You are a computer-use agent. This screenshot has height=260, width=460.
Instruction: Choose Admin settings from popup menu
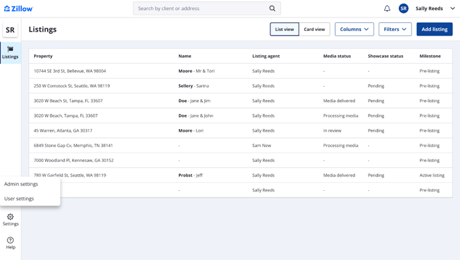21,184
